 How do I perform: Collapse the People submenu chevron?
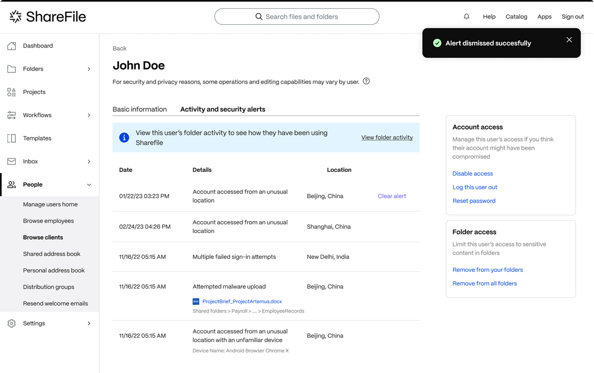point(89,184)
